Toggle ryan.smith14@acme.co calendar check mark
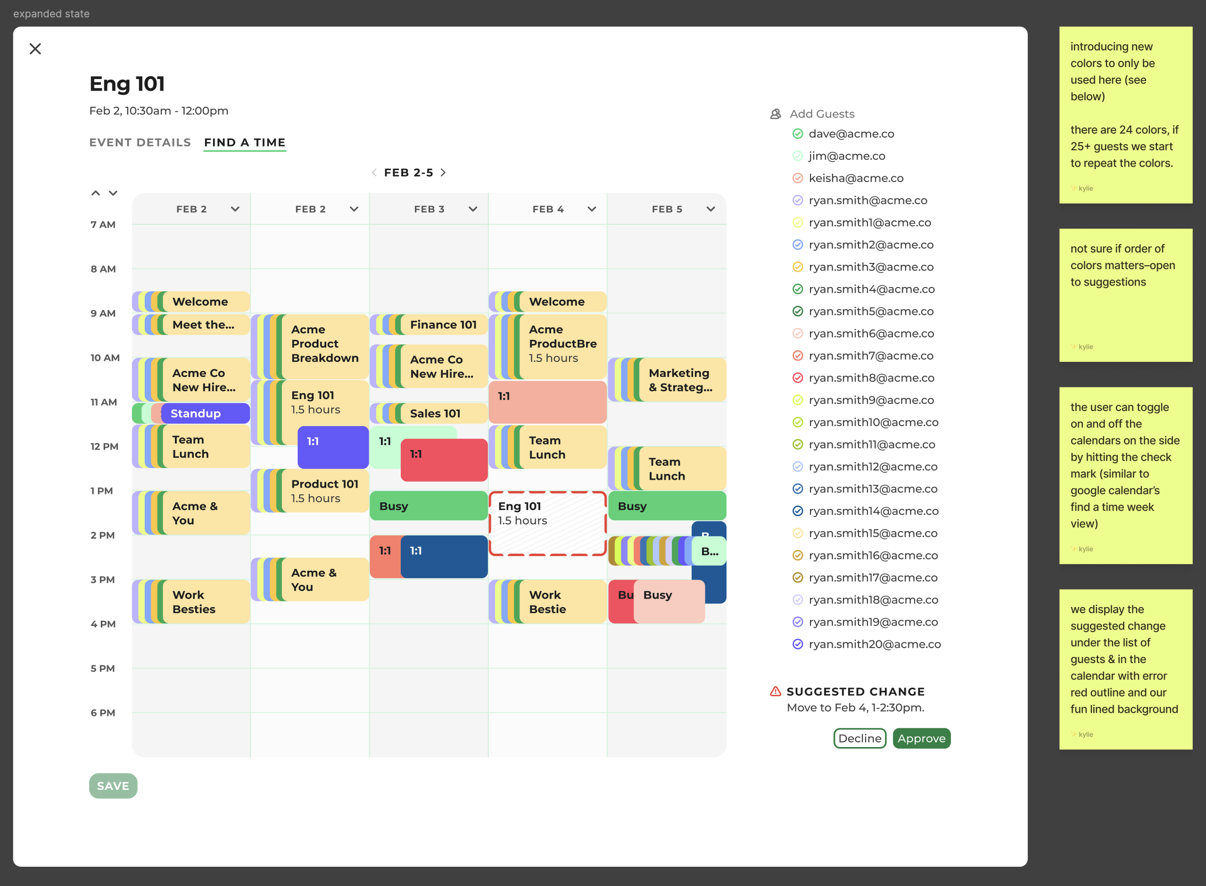The image size is (1206, 886). tap(797, 511)
